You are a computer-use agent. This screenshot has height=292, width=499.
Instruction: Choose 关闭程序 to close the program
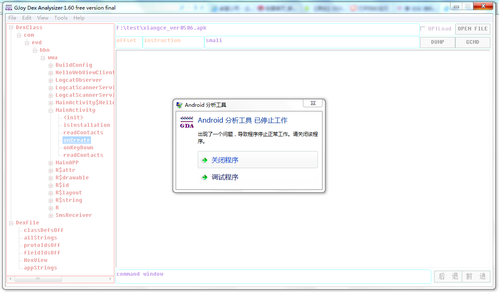pos(258,160)
